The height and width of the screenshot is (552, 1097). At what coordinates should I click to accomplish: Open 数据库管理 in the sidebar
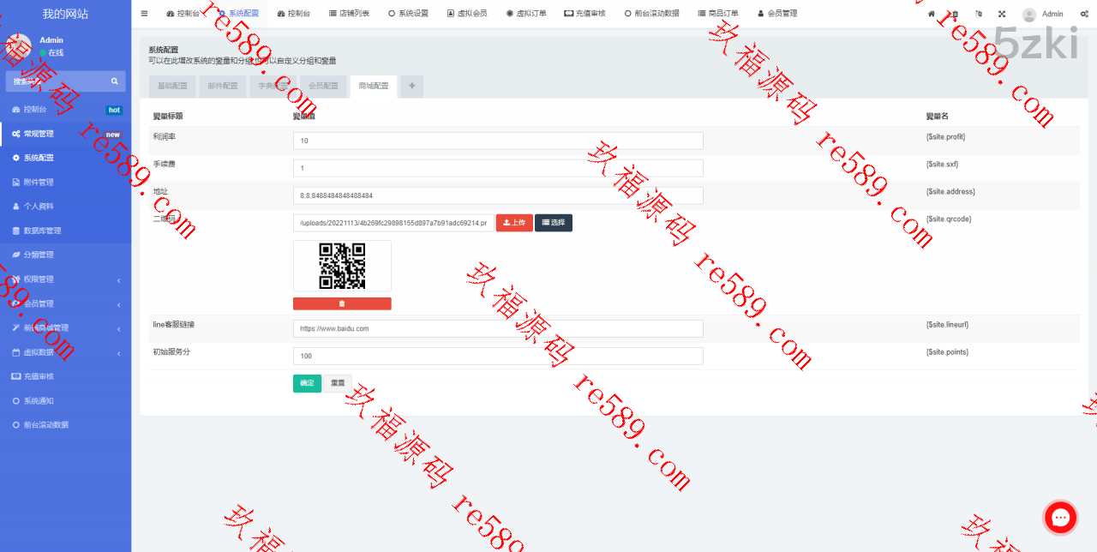click(42, 231)
